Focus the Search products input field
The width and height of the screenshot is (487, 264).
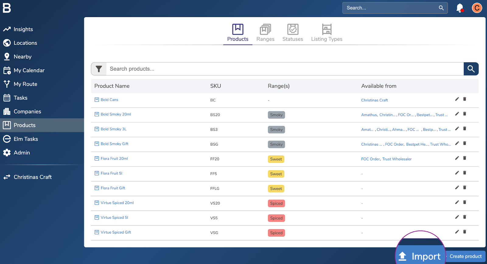[x=285, y=69]
